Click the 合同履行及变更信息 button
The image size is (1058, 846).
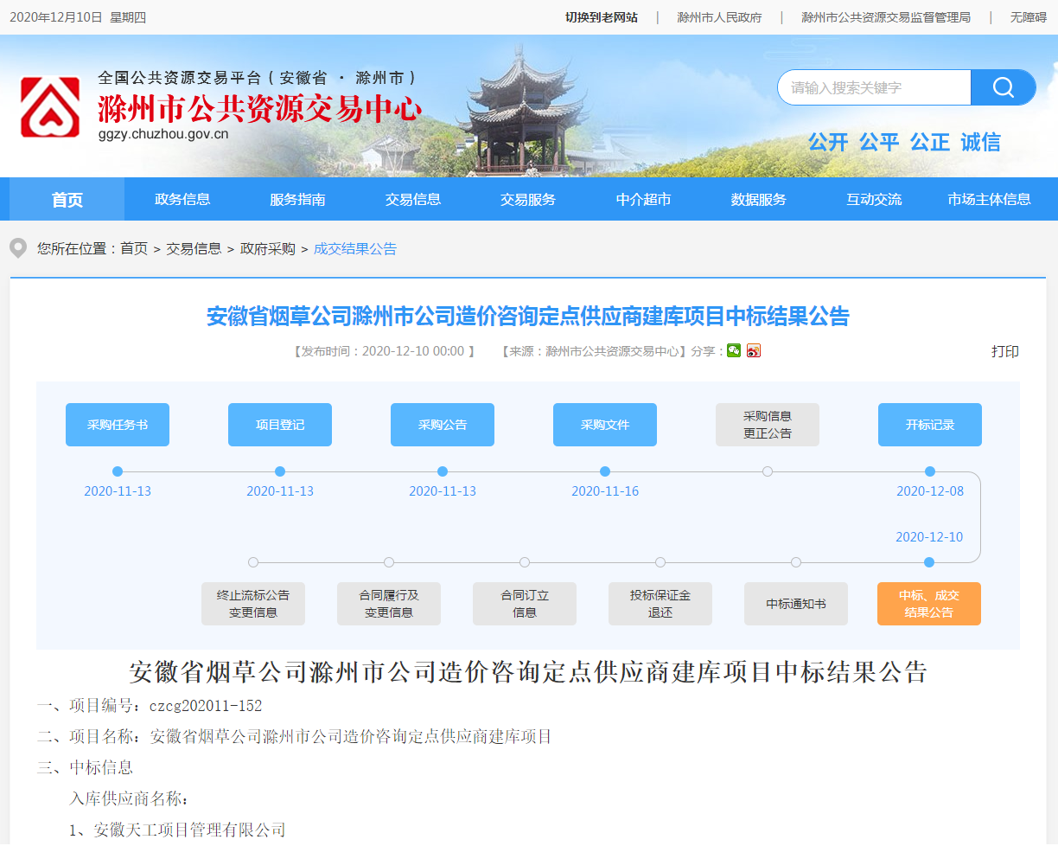click(x=389, y=604)
